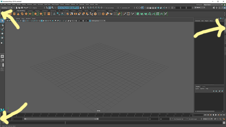
Task: Open the Hypershade icon in status line
Action: (x=159, y=8)
